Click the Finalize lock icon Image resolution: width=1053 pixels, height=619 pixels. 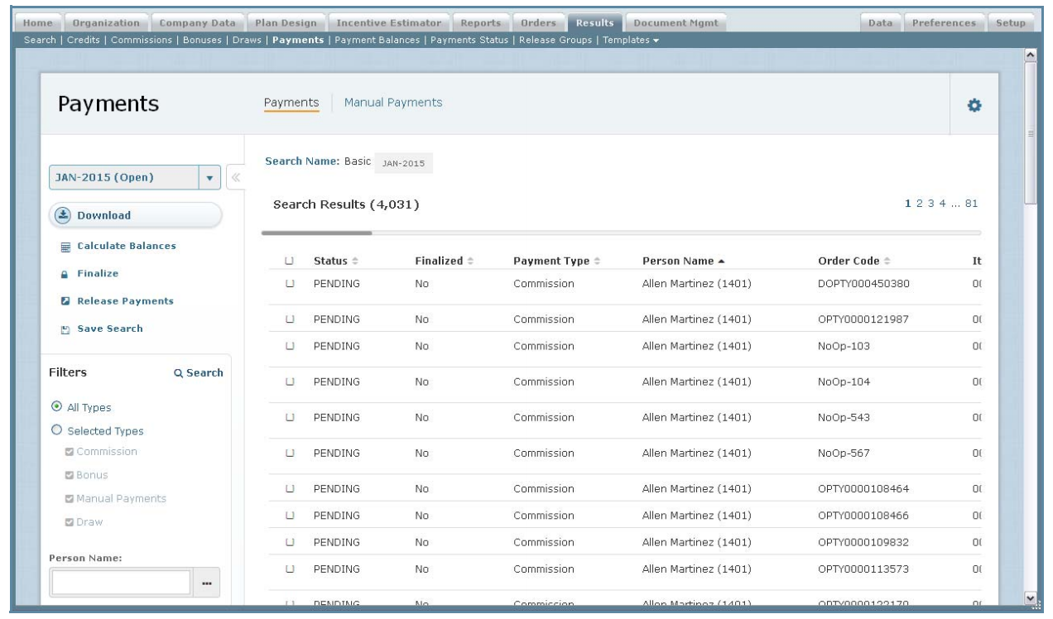[x=56, y=274]
